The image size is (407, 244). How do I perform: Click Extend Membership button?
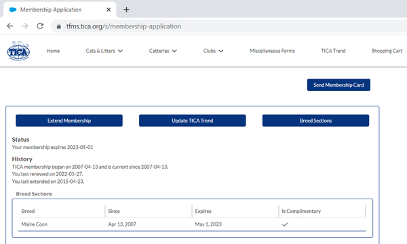coord(69,121)
